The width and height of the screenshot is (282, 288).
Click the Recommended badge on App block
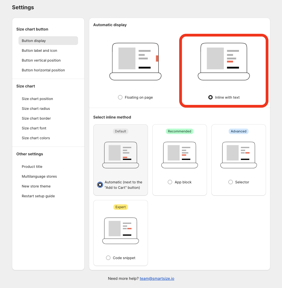pyautogui.click(x=179, y=131)
